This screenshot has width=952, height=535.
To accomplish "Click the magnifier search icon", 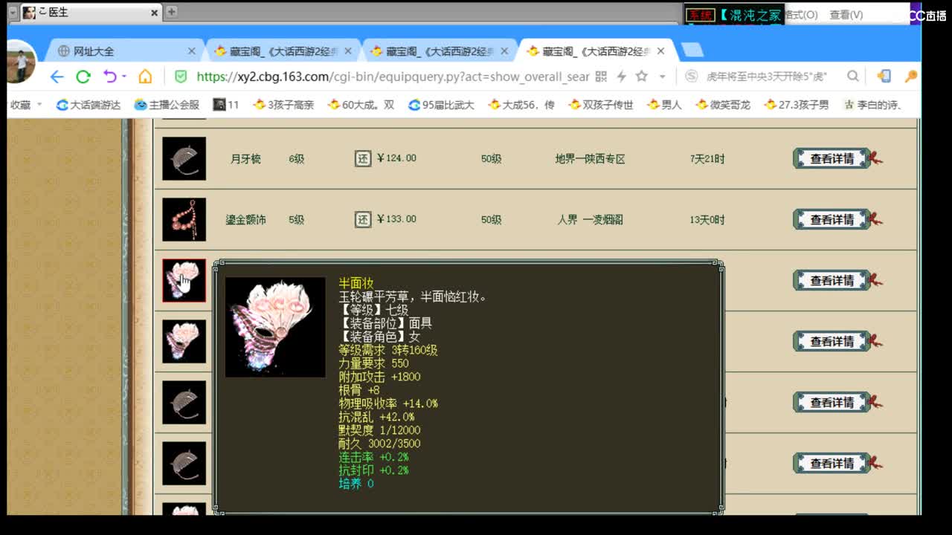I will pyautogui.click(x=853, y=76).
